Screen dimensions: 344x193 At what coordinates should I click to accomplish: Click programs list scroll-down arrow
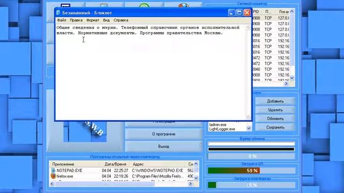(x=196, y=179)
